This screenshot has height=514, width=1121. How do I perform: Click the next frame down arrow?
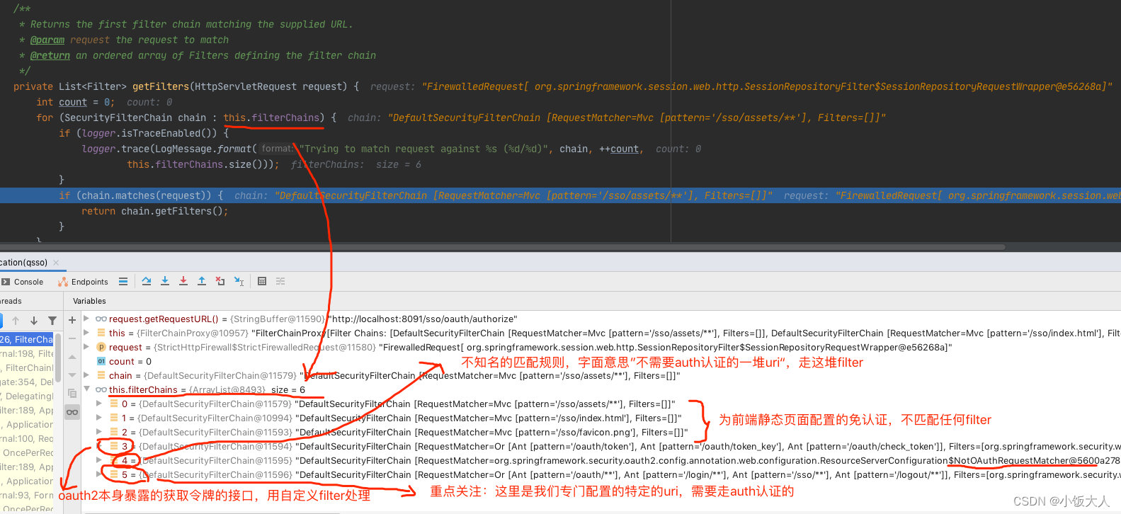click(x=33, y=321)
